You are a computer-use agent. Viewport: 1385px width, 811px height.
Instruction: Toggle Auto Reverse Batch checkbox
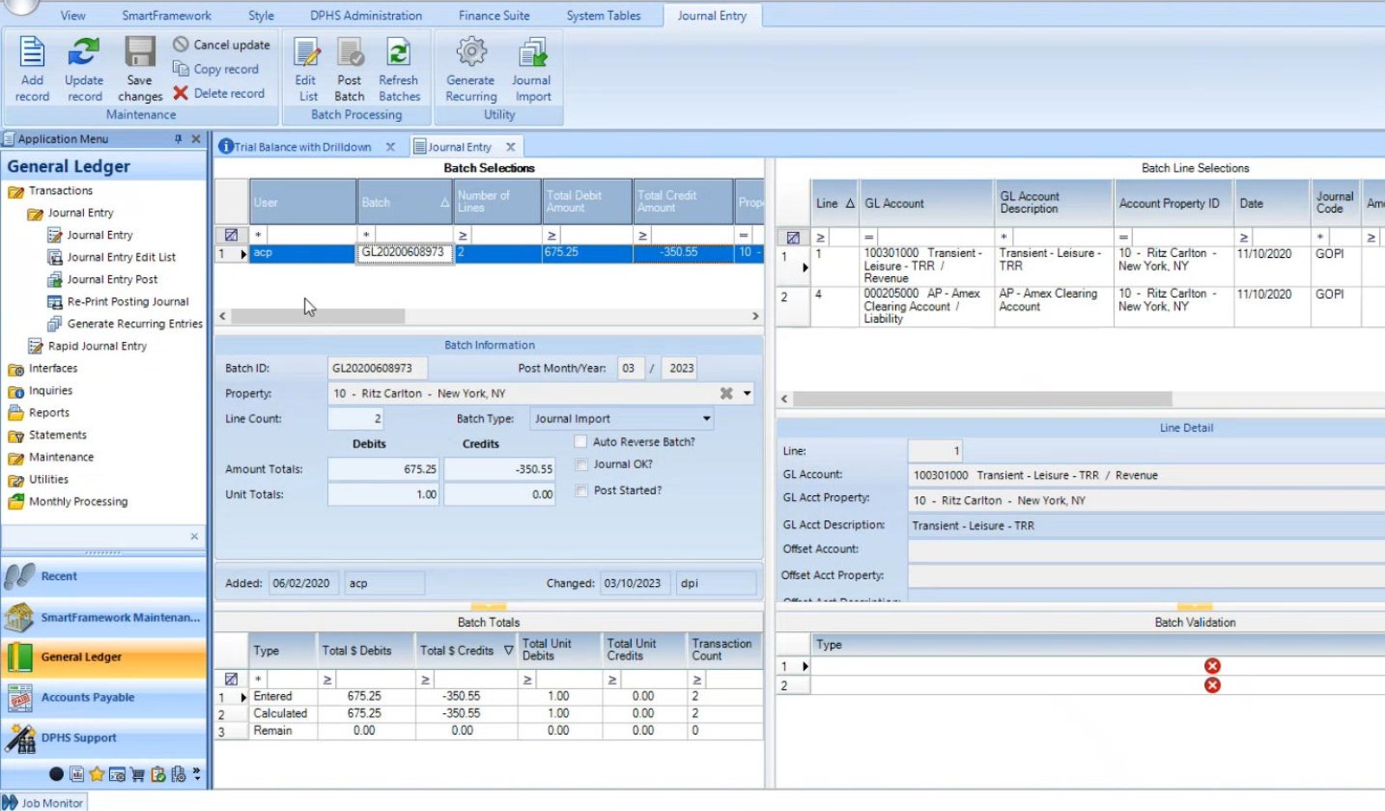pos(581,441)
